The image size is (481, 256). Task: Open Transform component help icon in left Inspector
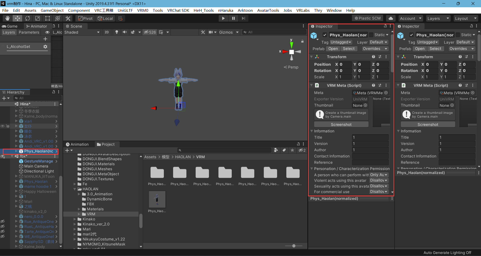[374, 57]
